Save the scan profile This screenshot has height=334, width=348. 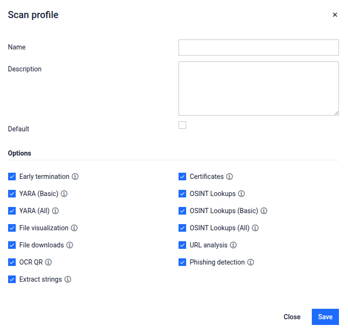pos(325,317)
